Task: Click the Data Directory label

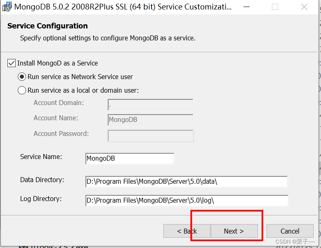Action: point(42,180)
